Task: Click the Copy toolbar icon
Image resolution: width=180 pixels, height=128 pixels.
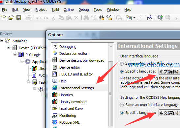Action: click(61, 18)
